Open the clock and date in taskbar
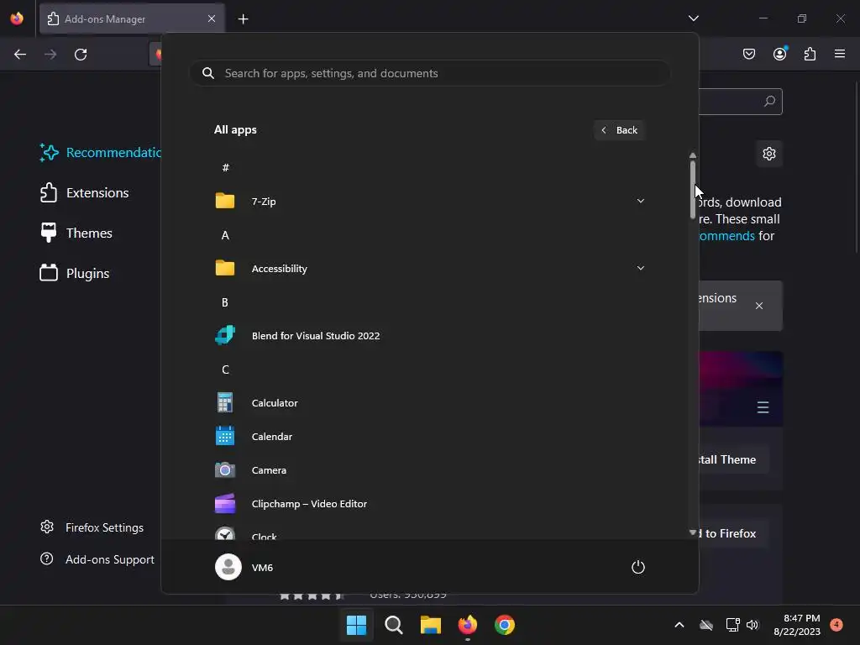 click(x=797, y=625)
